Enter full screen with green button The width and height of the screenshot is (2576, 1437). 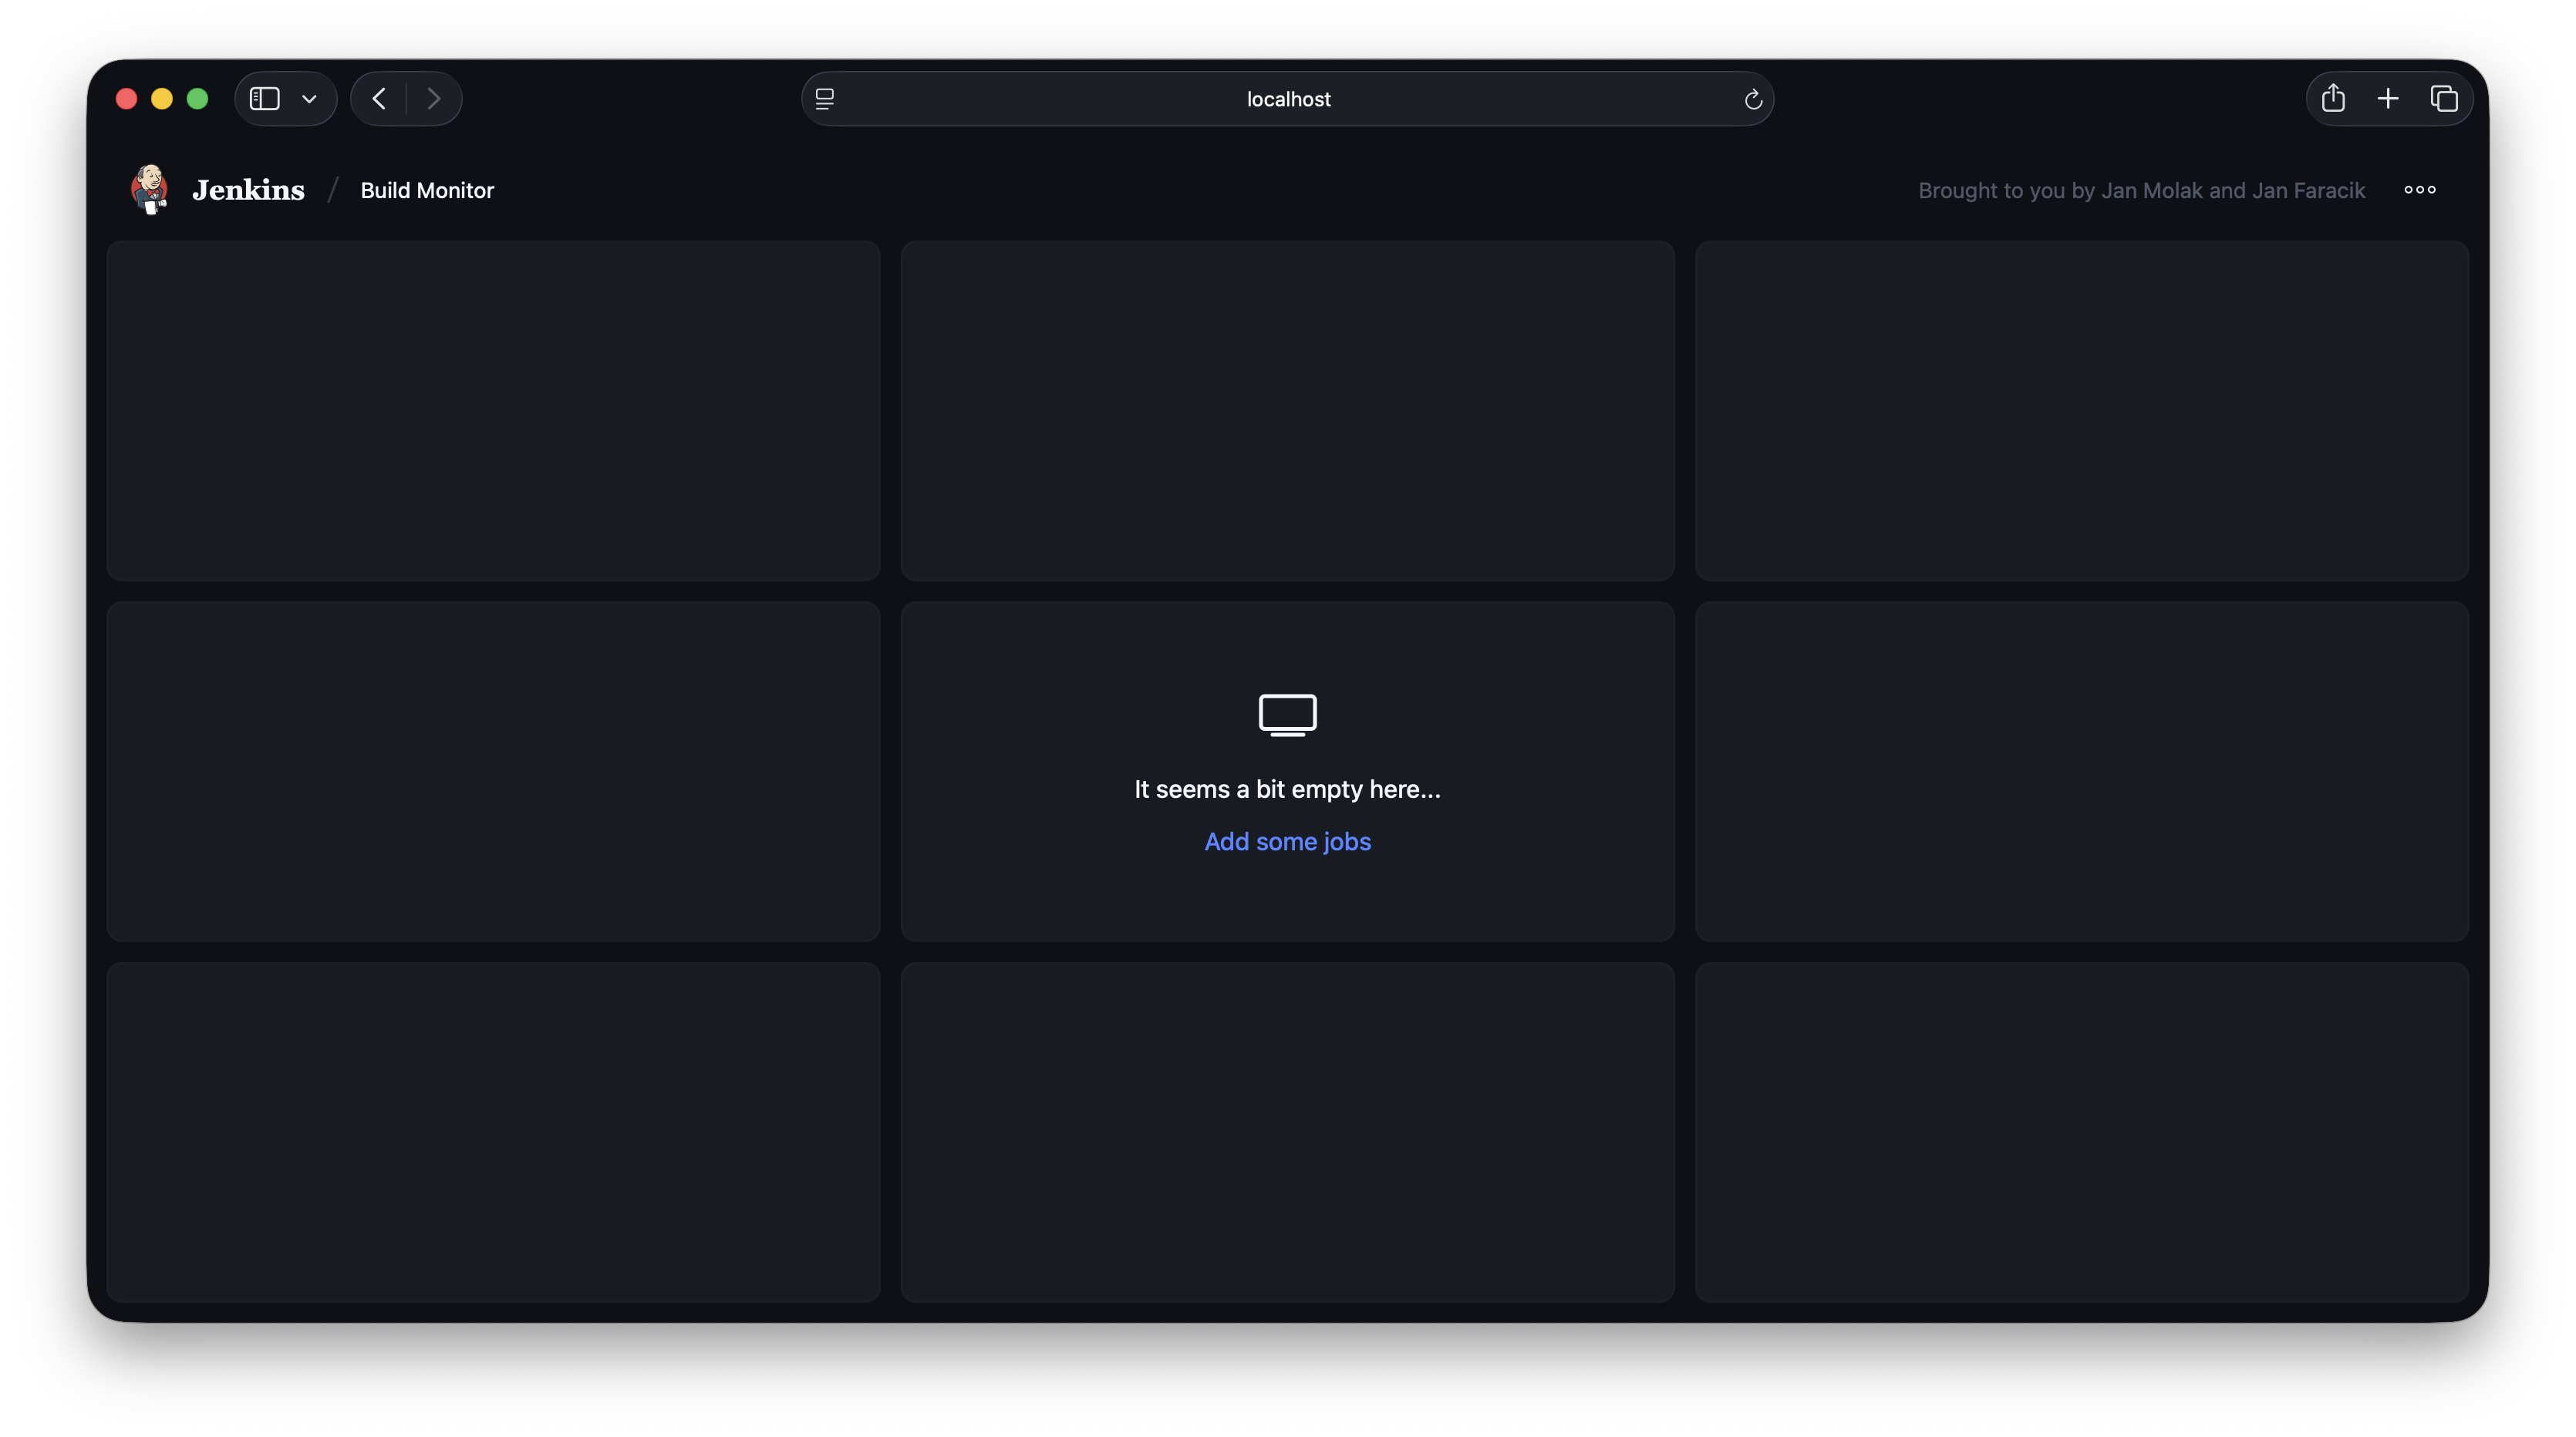(x=198, y=99)
